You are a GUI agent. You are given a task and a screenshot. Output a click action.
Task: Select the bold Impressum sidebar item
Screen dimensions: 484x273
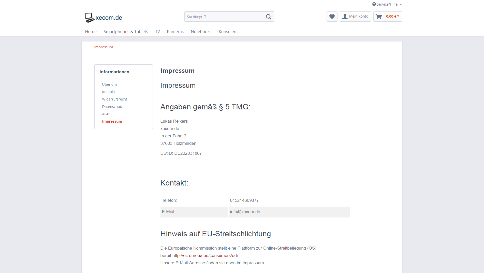[x=112, y=121]
